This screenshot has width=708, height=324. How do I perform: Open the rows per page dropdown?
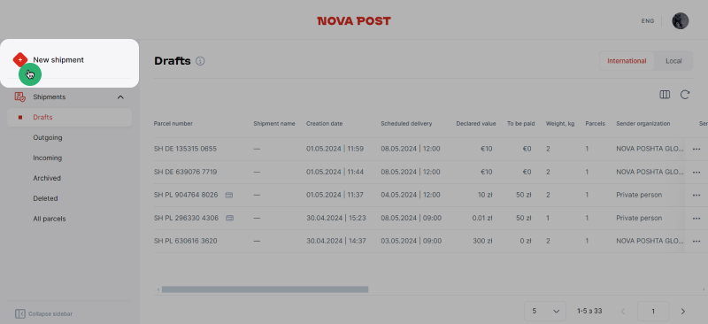tap(545, 311)
